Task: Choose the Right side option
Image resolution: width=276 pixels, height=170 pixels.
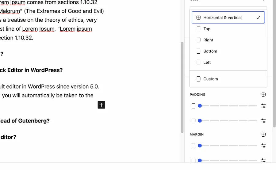Action: [x=228, y=40]
